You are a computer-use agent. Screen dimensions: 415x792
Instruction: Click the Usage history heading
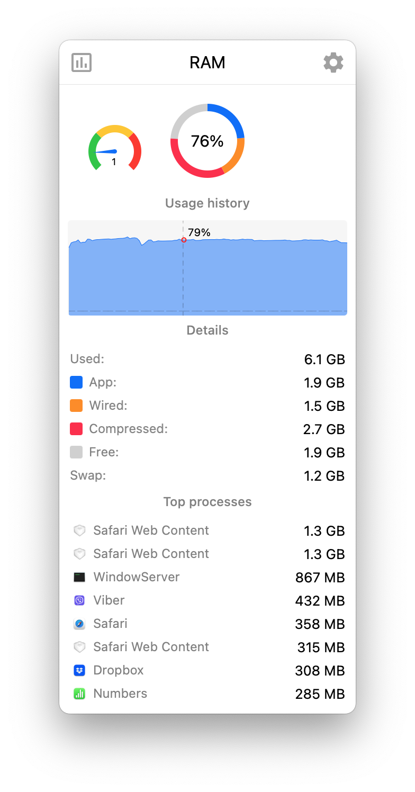coord(207,203)
